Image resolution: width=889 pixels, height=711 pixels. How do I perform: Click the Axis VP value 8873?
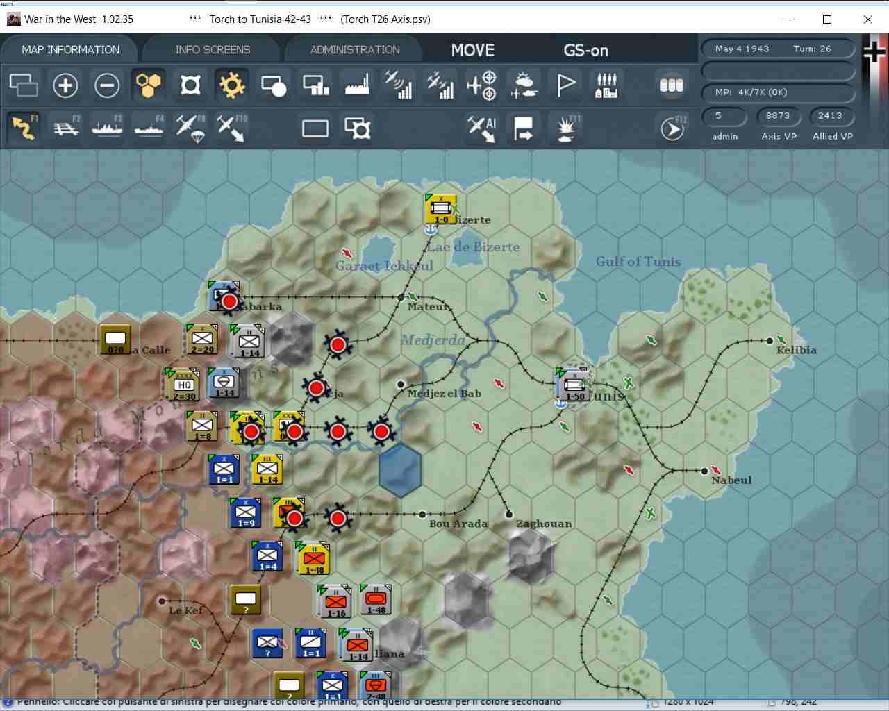click(x=778, y=116)
